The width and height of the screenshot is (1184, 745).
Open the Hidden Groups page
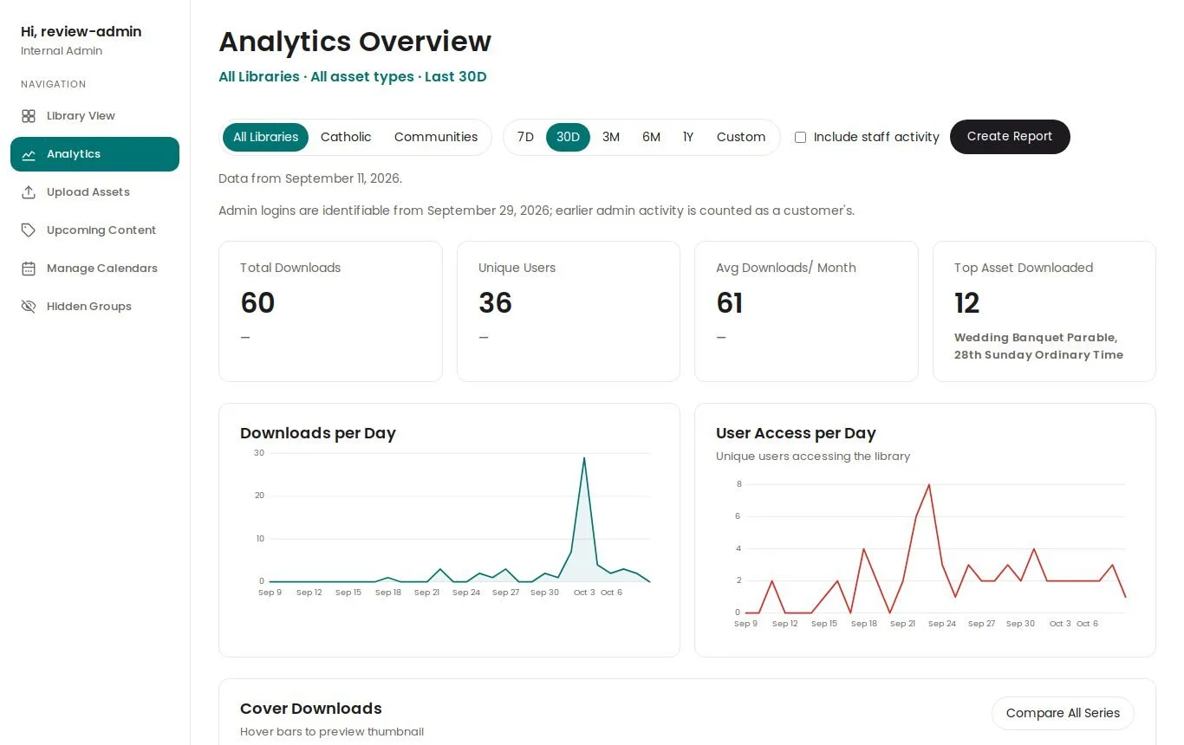coord(94,307)
